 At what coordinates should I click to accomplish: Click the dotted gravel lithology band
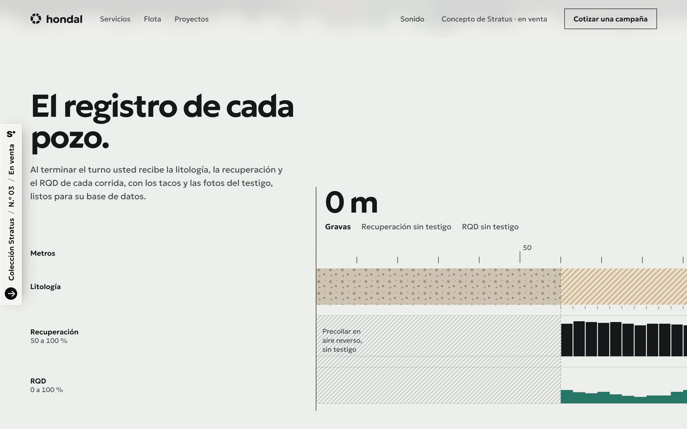pos(438,286)
